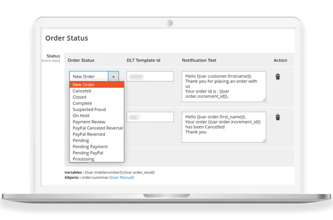
Task: Choose highlighted New Order option in list
Action: tap(96, 85)
